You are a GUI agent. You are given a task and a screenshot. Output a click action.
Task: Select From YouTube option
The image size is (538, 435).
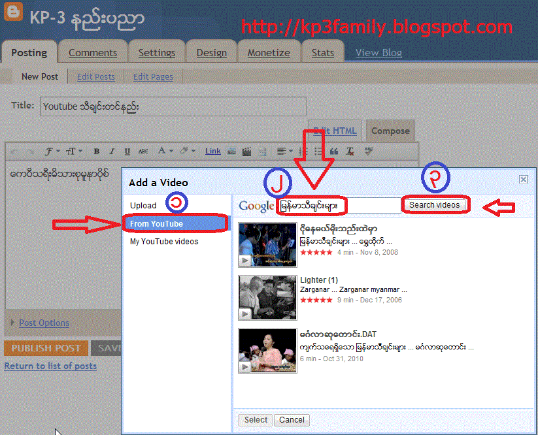click(175, 223)
